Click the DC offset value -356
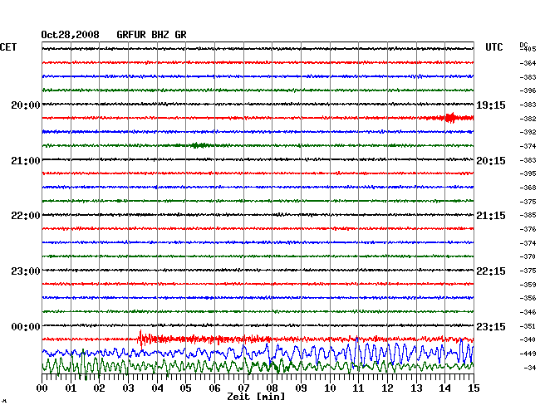Viewport: 540px width, 410px height. point(528,298)
